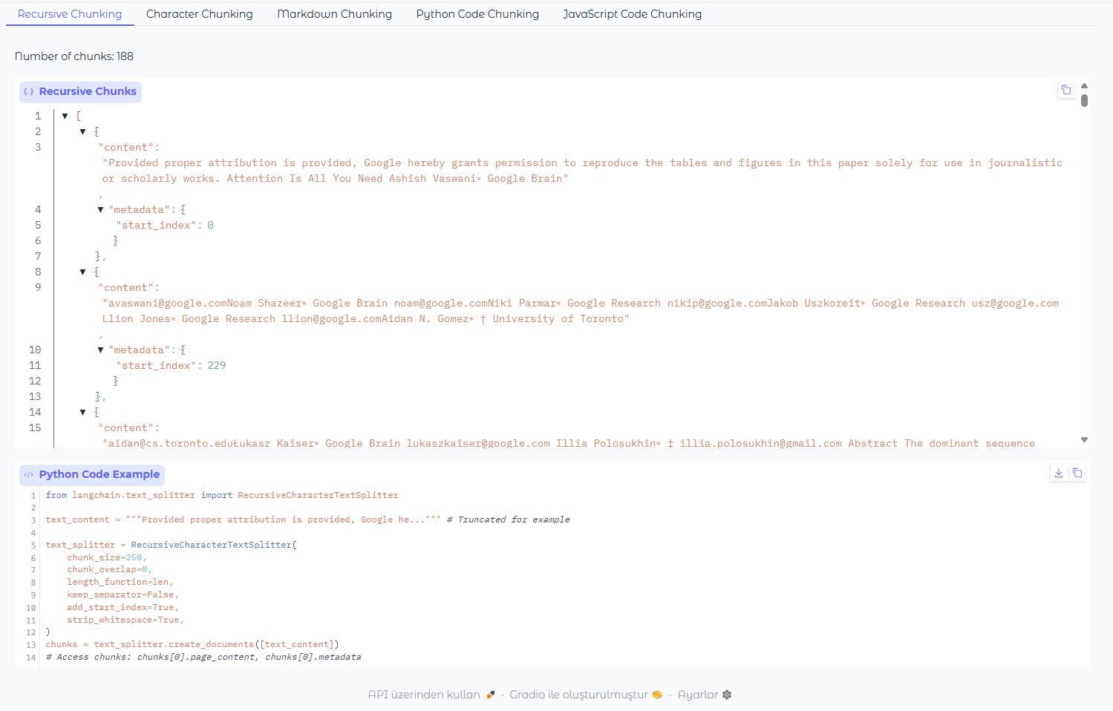
Task: Click the code icon beside Python Code Example
Action: pos(29,475)
